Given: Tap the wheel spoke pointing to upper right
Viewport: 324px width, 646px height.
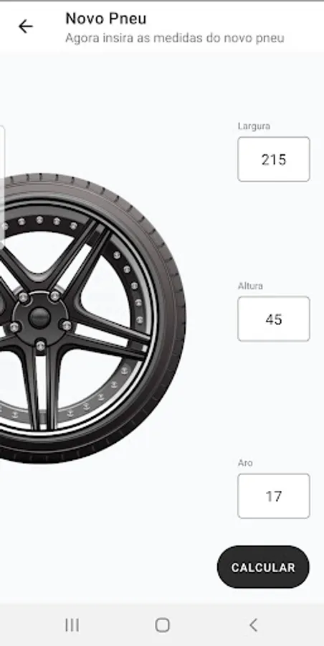Looking at the screenshot, I should tap(82, 251).
